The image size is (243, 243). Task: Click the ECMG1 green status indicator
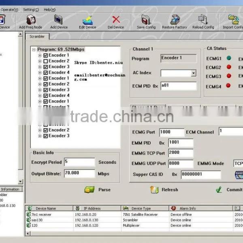click(x=229, y=58)
